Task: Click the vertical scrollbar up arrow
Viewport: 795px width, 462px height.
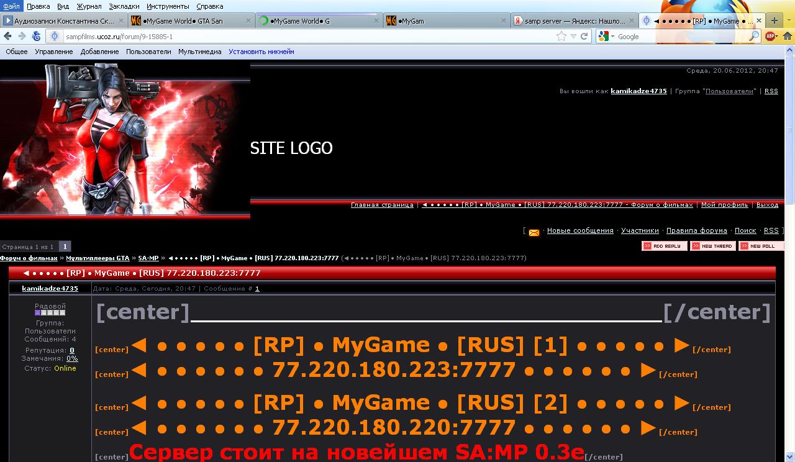Action: 790,52
